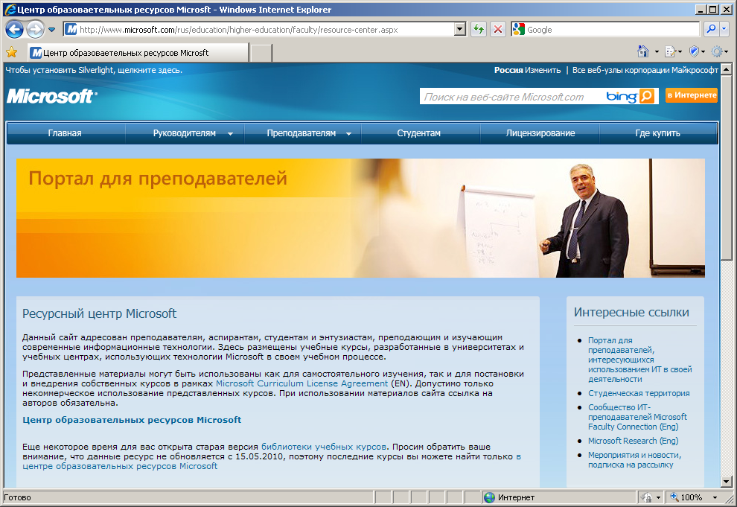Click the Ресурсный центр Microsoft heading
The width and height of the screenshot is (737, 507).
coord(99,313)
